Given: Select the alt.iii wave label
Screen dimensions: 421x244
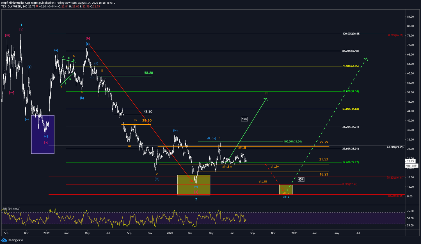Looking at the screenshot, I should pyautogui.click(x=263, y=181).
